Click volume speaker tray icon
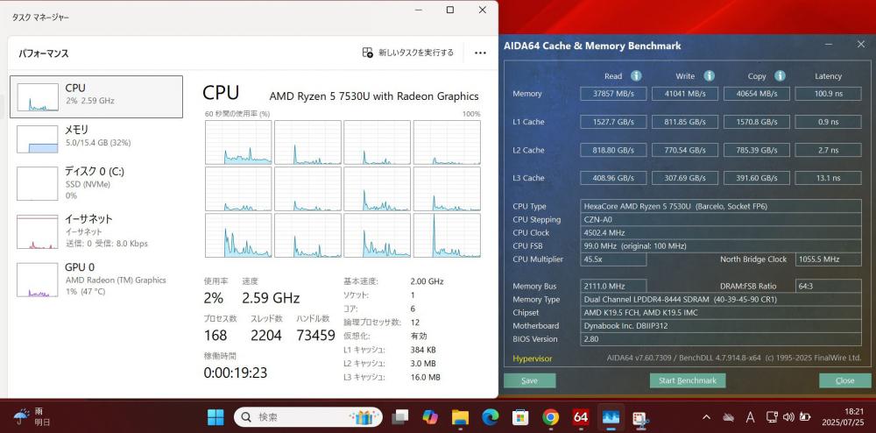This screenshot has height=433, width=876. click(788, 417)
